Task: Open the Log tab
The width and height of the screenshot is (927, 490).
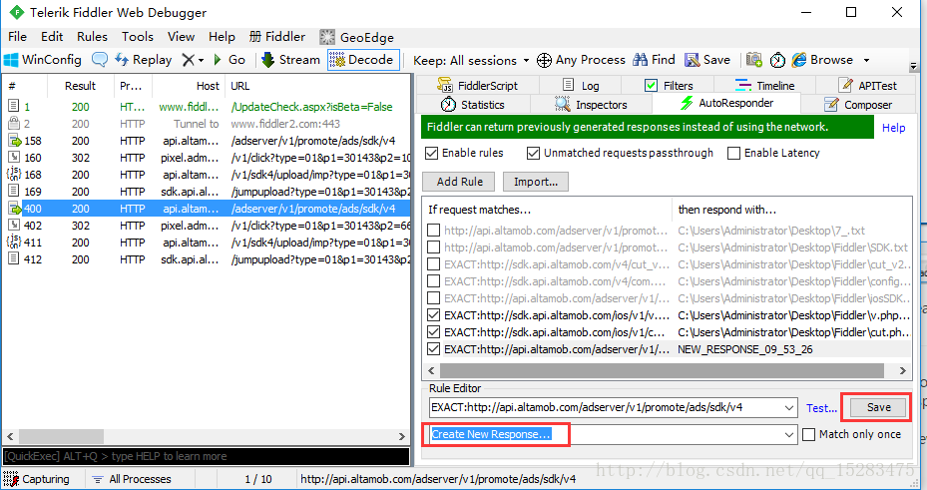Action: pyautogui.click(x=580, y=85)
